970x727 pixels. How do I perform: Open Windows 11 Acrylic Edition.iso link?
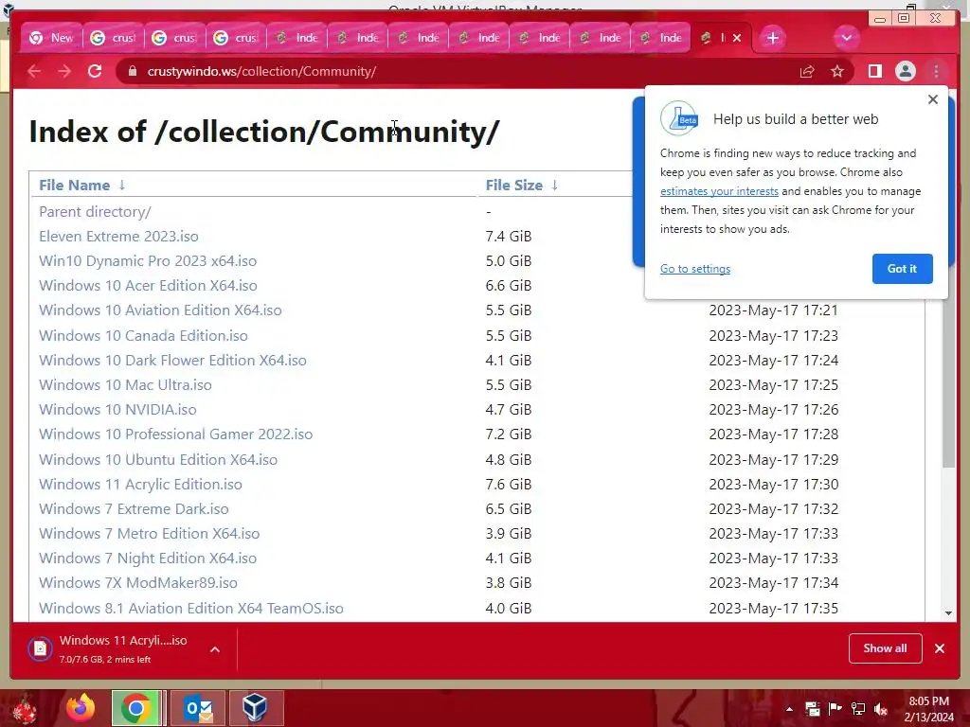click(140, 485)
